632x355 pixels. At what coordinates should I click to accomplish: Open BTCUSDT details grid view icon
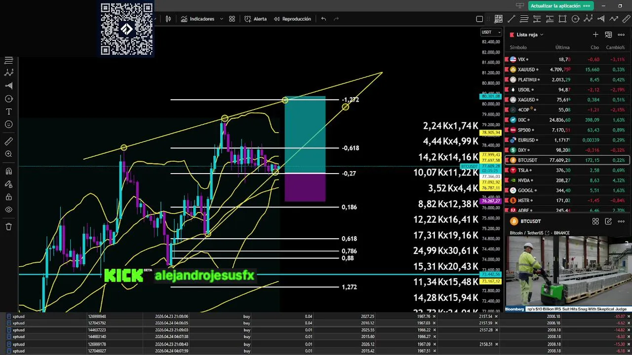point(595,221)
